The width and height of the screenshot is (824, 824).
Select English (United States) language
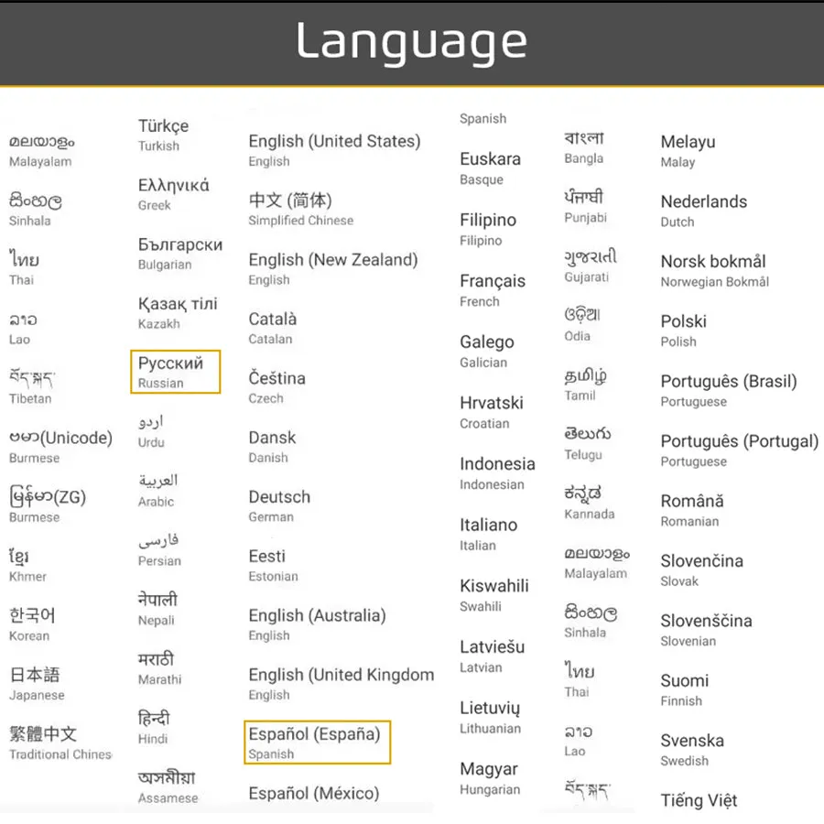(x=334, y=150)
